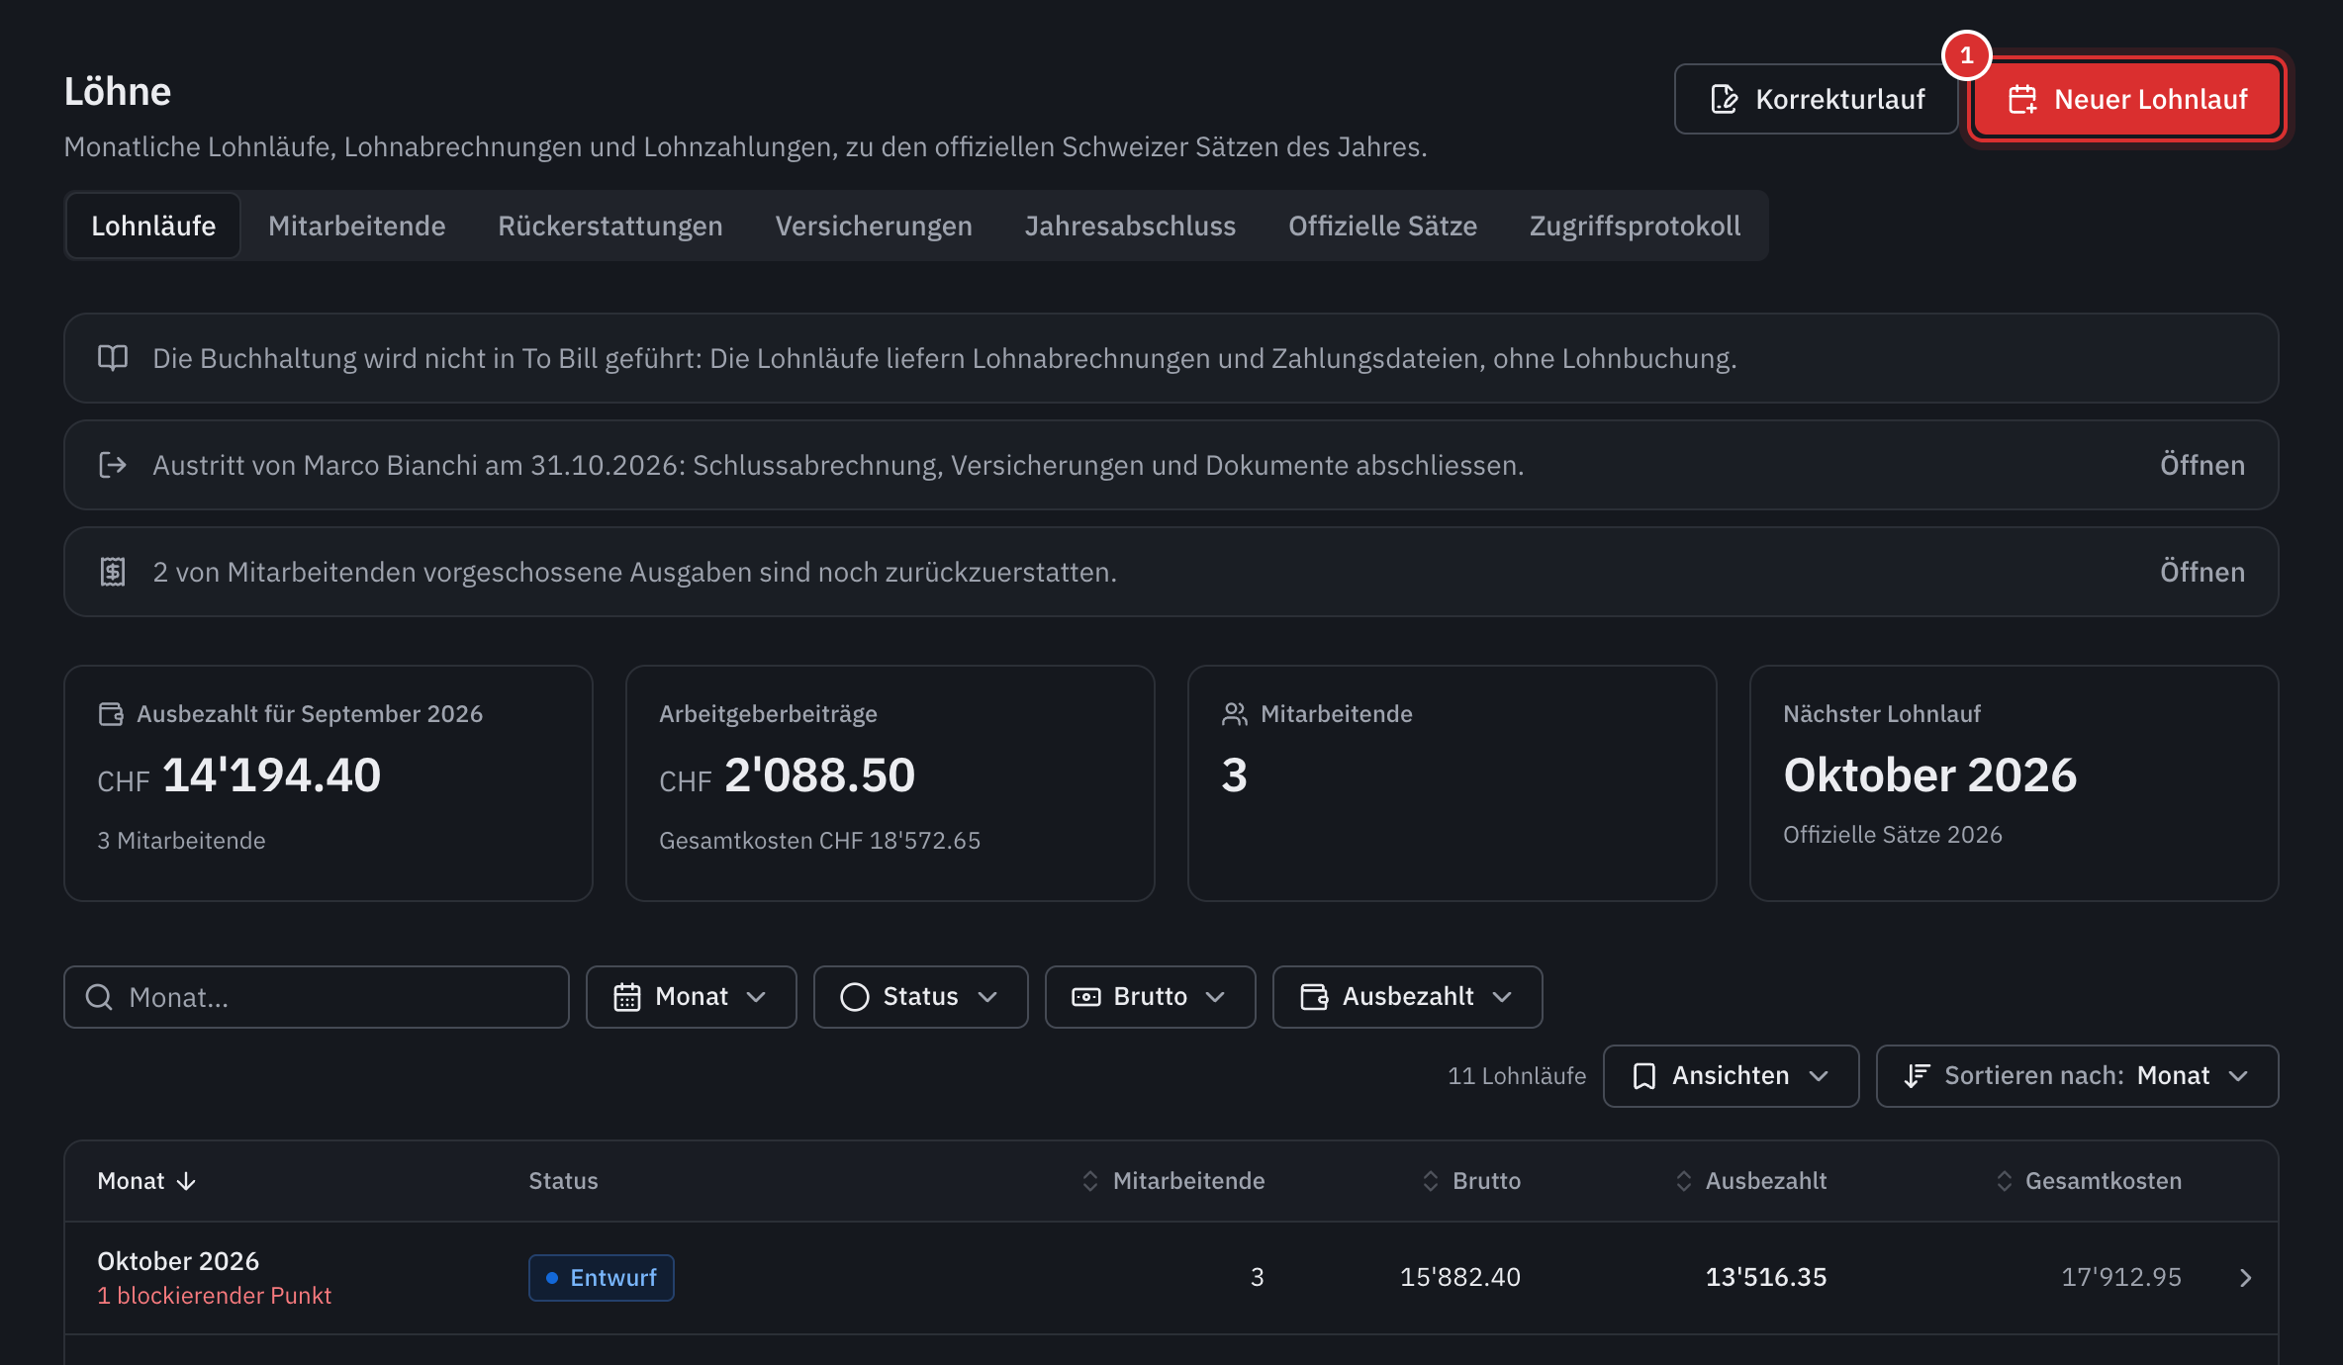Click the 1 blockierender Punkt warning

click(214, 1296)
